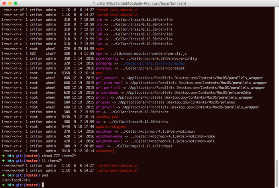279x188 pixels.
Task: Click the green zoom window button
Action: coord(16,3)
